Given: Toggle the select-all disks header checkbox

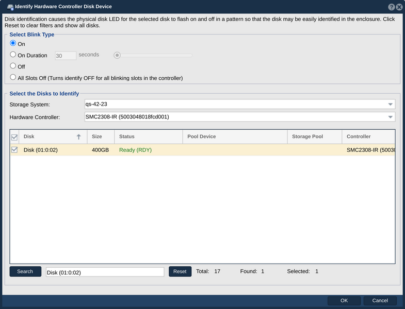Looking at the screenshot, I should coord(14,137).
